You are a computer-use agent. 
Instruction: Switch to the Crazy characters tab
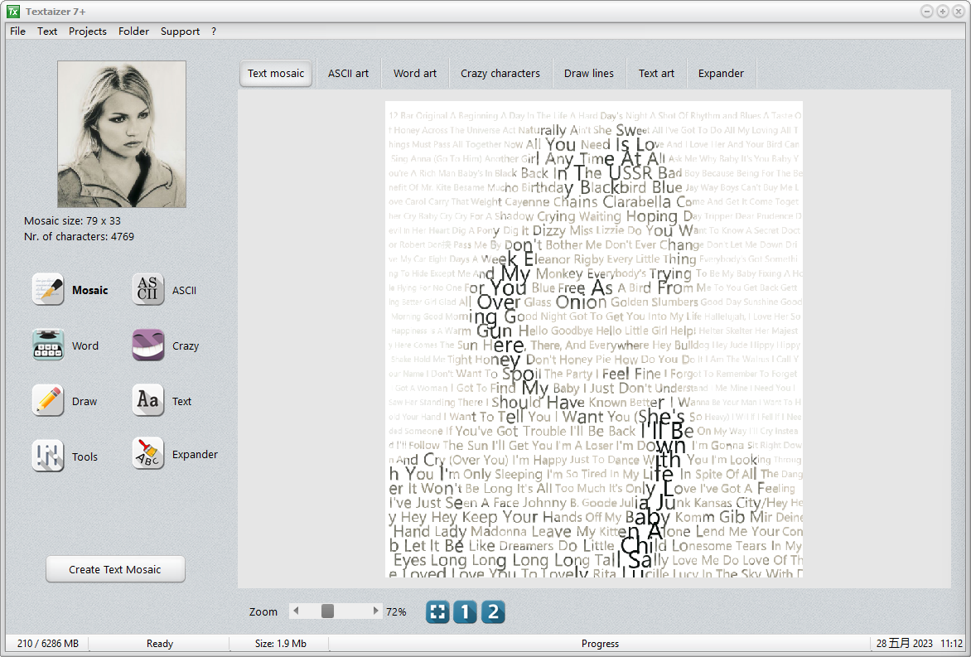[500, 73]
